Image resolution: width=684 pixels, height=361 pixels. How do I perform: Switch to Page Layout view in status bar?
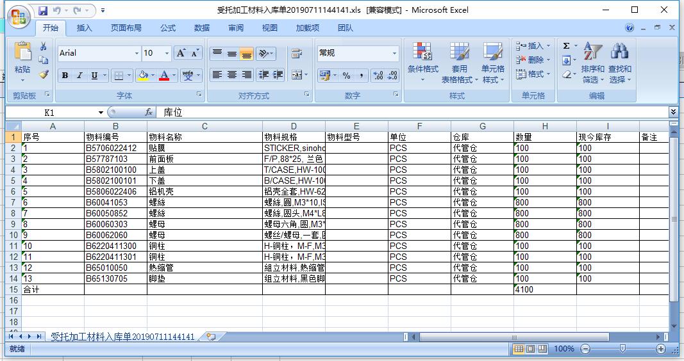click(x=530, y=349)
